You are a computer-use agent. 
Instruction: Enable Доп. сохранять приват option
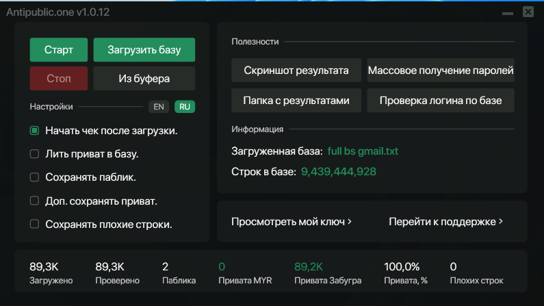[34, 201]
